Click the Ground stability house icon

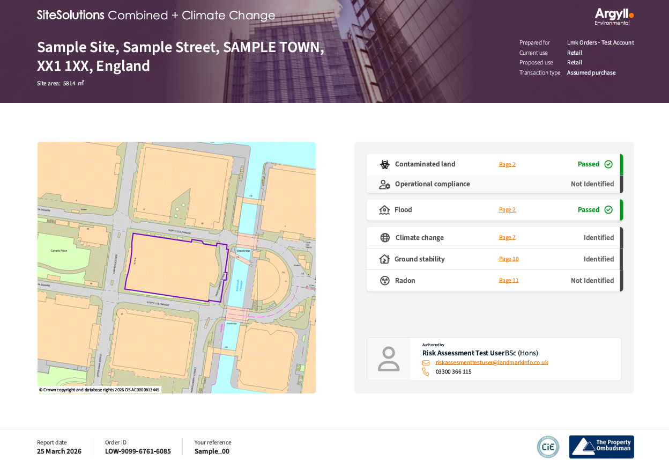point(384,259)
